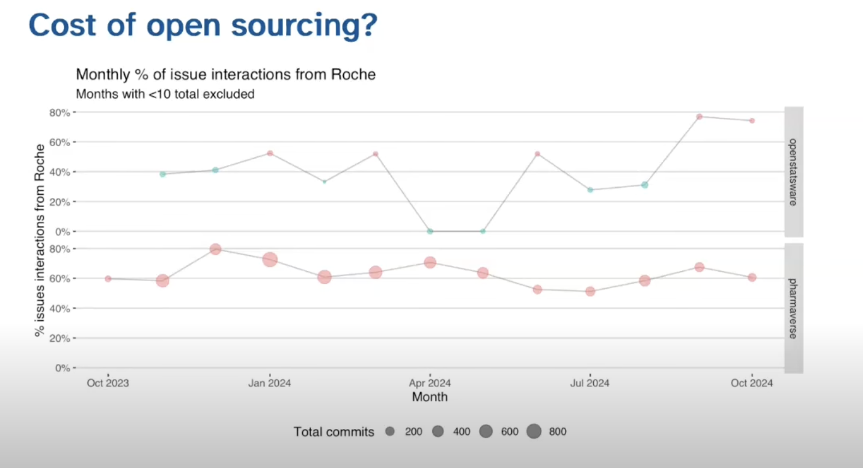Viewport: 863px width, 468px height.
Task: Click pharmaverse data point at October 2023
Action: click(x=108, y=279)
